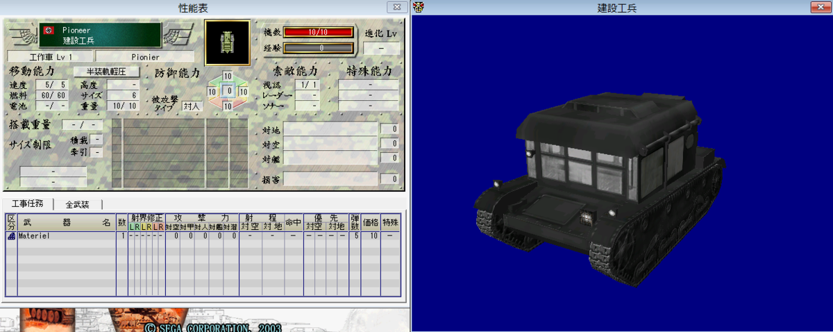Click the 積載 size limit box

pos(97,140)
